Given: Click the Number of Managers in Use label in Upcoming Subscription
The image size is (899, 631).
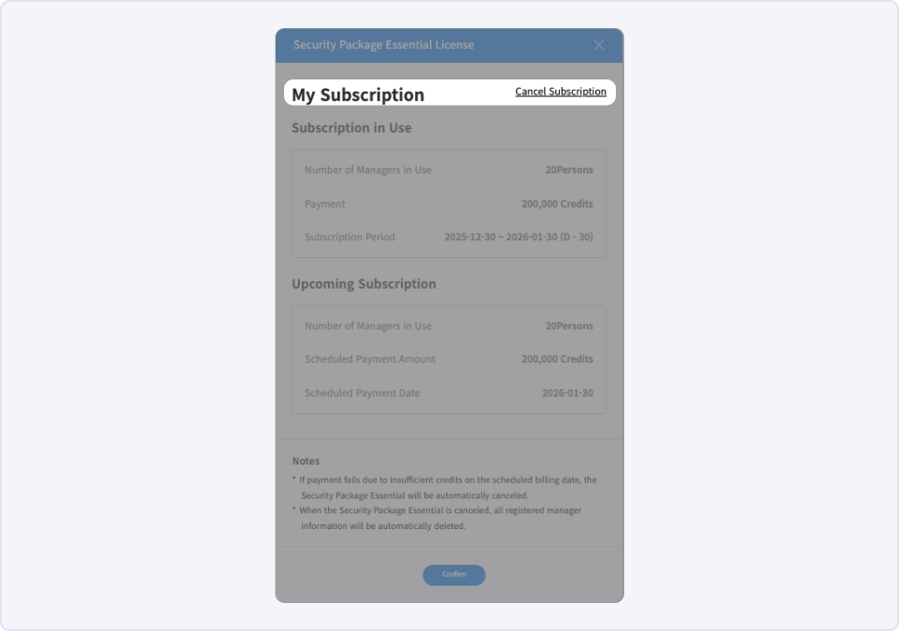Looking at the screenshot, I should point(367,326).
